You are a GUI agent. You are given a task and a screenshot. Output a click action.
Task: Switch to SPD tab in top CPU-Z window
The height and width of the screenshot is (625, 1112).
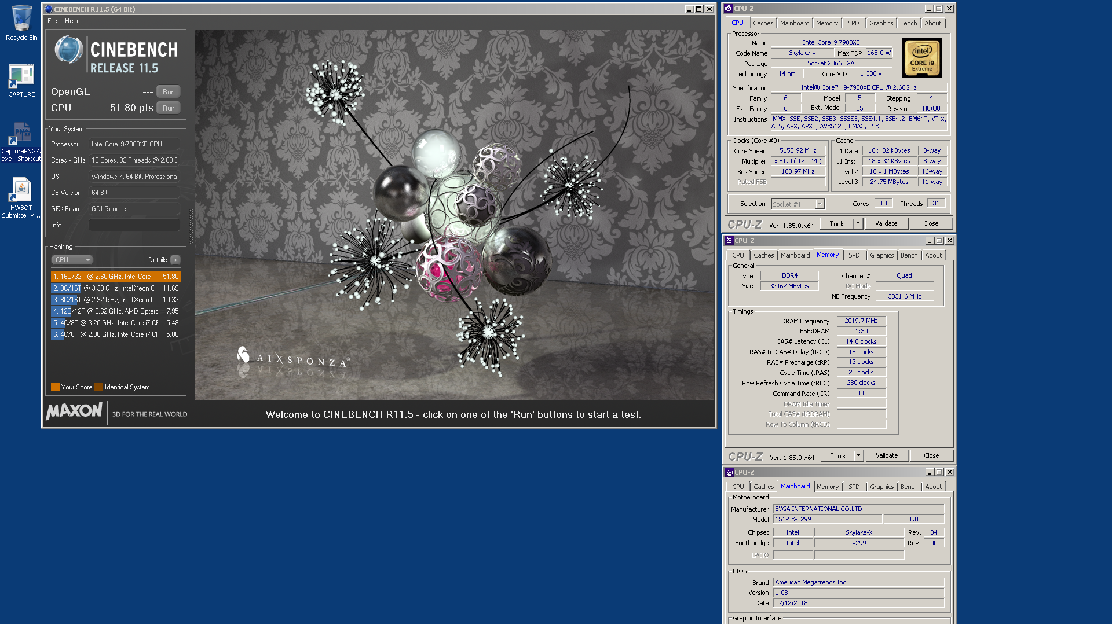coord(853,23)
